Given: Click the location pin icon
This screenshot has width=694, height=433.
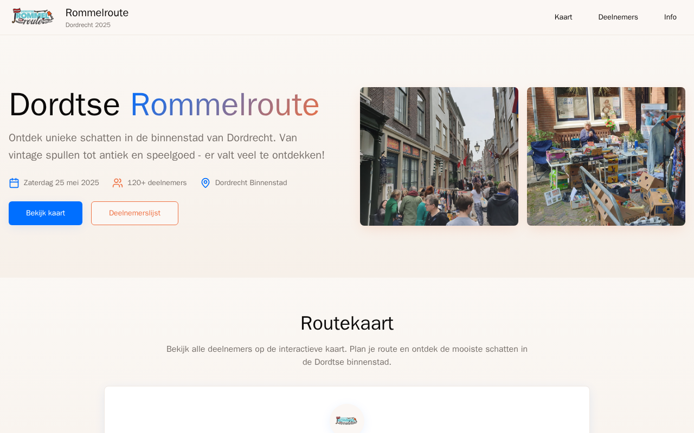Looking at the screenshot, I should tap(205, 183).
